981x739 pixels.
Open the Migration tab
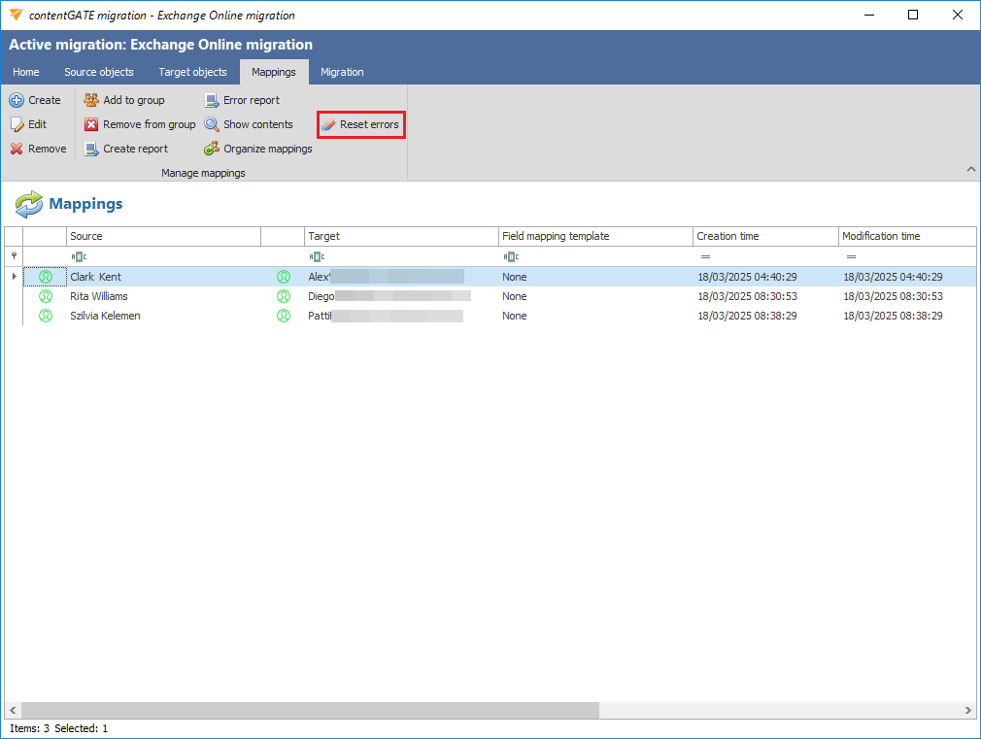(342, 72)
